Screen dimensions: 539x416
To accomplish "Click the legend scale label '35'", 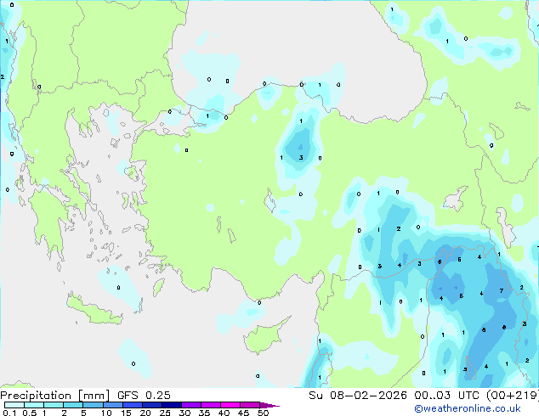I will coord(204,413).
